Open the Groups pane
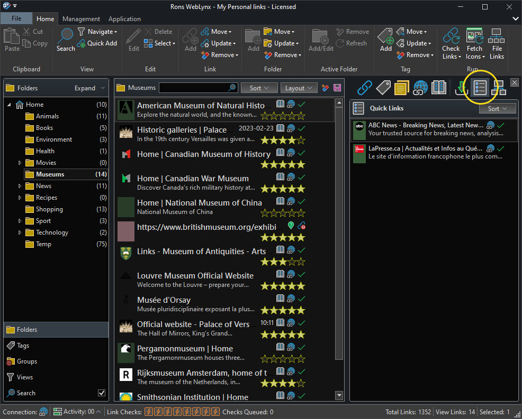522x419 pixels. [56, 361]
